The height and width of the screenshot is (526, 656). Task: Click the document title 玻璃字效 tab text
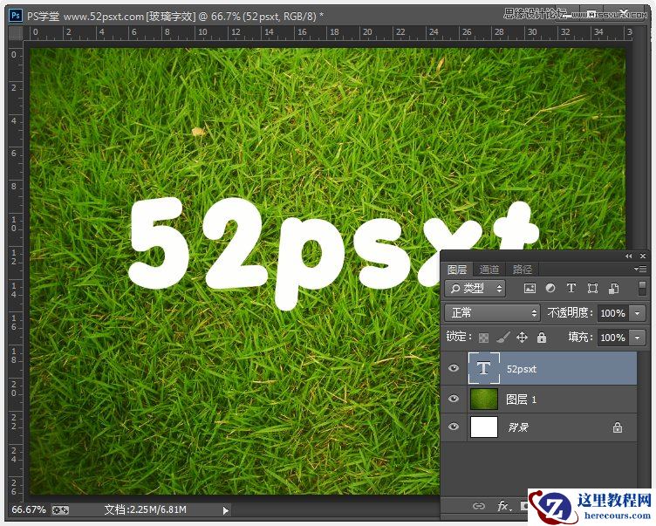click(172, 16)
